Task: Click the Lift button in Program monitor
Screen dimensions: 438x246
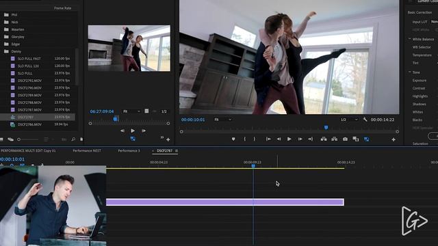Action: click(x=324, y=139)
